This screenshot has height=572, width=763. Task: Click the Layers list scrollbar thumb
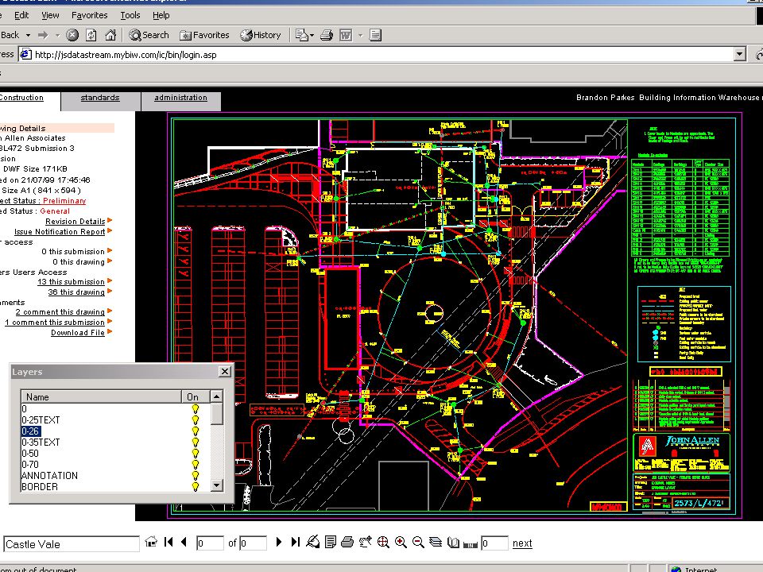[217, 413]
